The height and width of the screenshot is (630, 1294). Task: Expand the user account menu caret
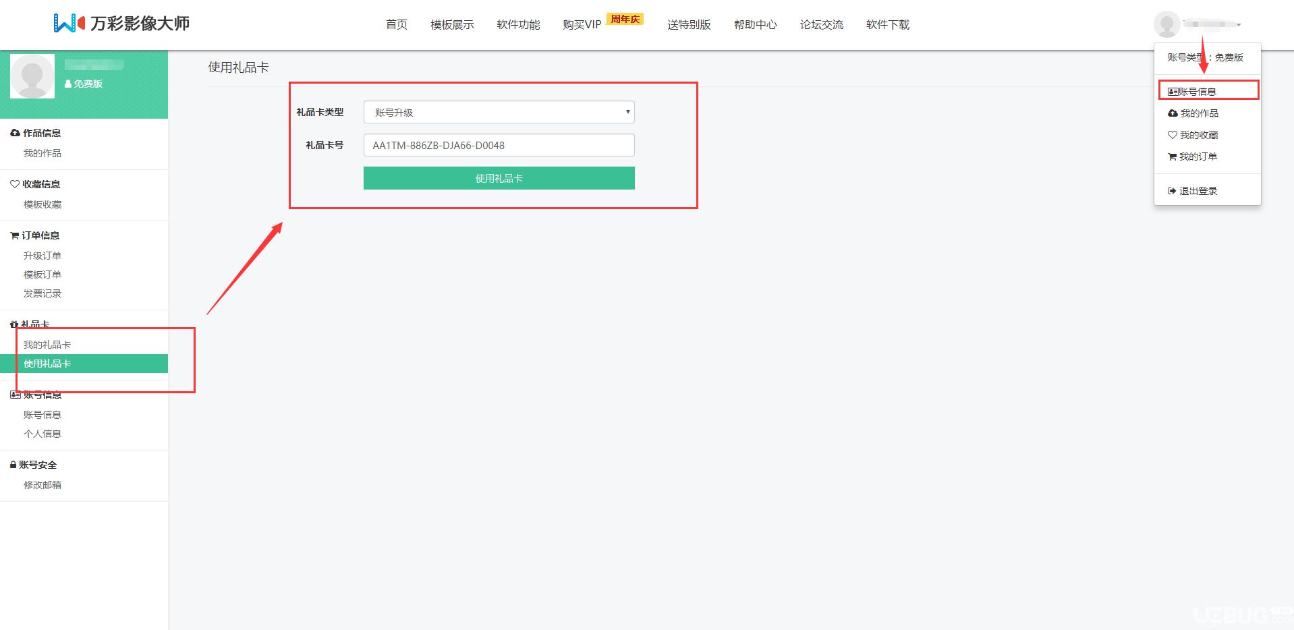(x=1239, y=25)
